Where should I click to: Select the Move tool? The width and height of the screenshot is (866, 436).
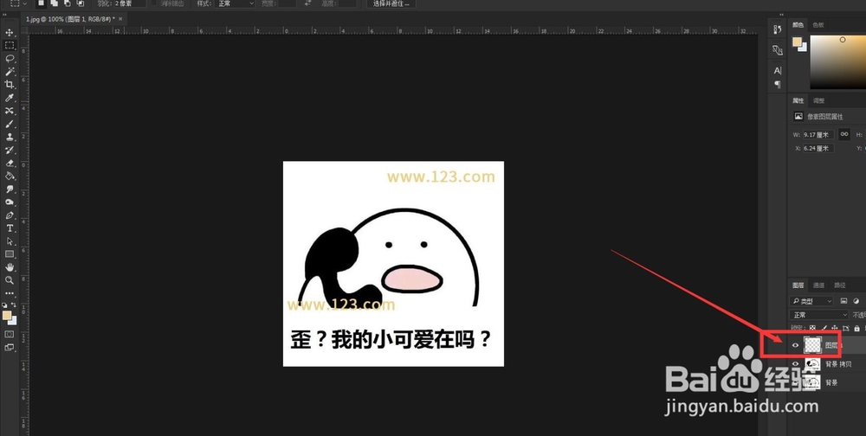10,33
